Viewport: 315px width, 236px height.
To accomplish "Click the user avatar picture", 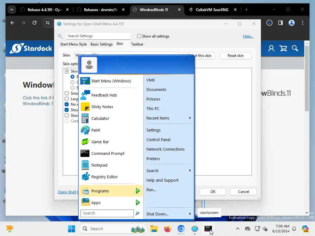I will [89, 65].
